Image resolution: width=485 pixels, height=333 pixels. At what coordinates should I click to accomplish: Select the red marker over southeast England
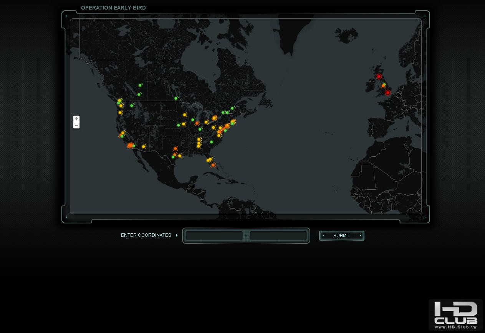pos(387,92)
